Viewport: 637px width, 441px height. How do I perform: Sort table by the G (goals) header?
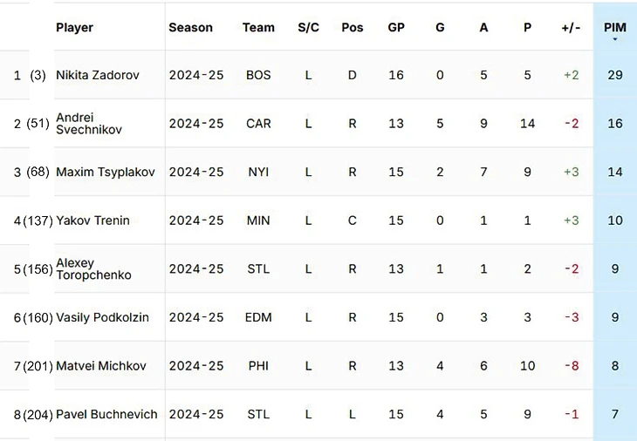(440, 27)
